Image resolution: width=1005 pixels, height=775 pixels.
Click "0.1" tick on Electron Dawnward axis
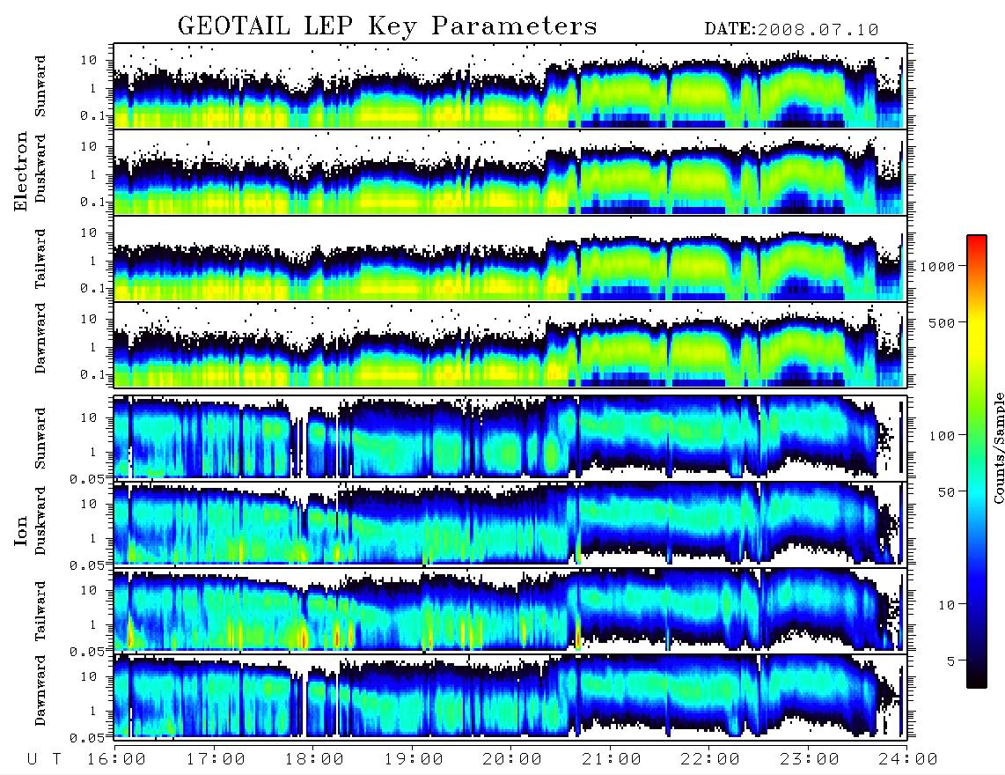[x=93, y=374]
